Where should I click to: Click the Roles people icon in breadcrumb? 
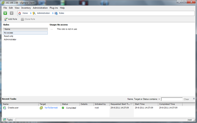click(56, 13)
